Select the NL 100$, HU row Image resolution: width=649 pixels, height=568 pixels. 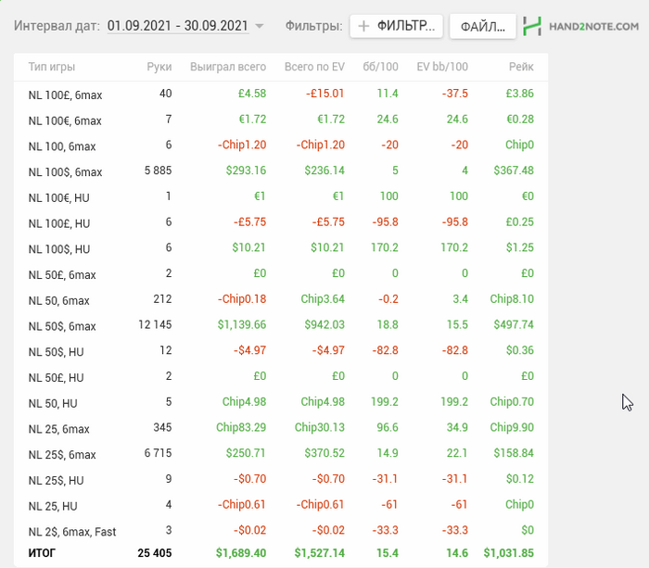281,247
